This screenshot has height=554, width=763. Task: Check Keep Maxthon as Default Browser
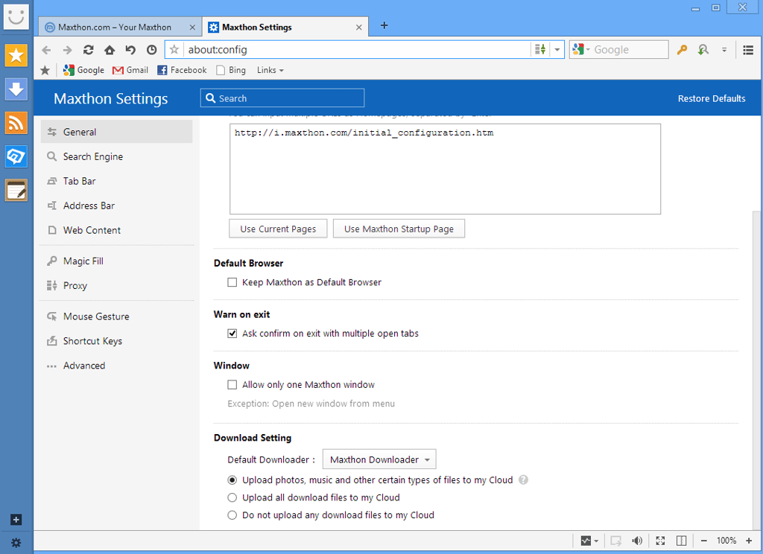tap(232, 283)
